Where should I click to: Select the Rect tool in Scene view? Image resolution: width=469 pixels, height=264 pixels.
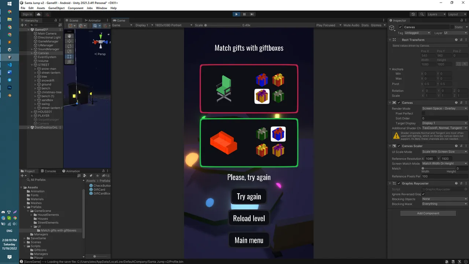click(x=69, y=57)
